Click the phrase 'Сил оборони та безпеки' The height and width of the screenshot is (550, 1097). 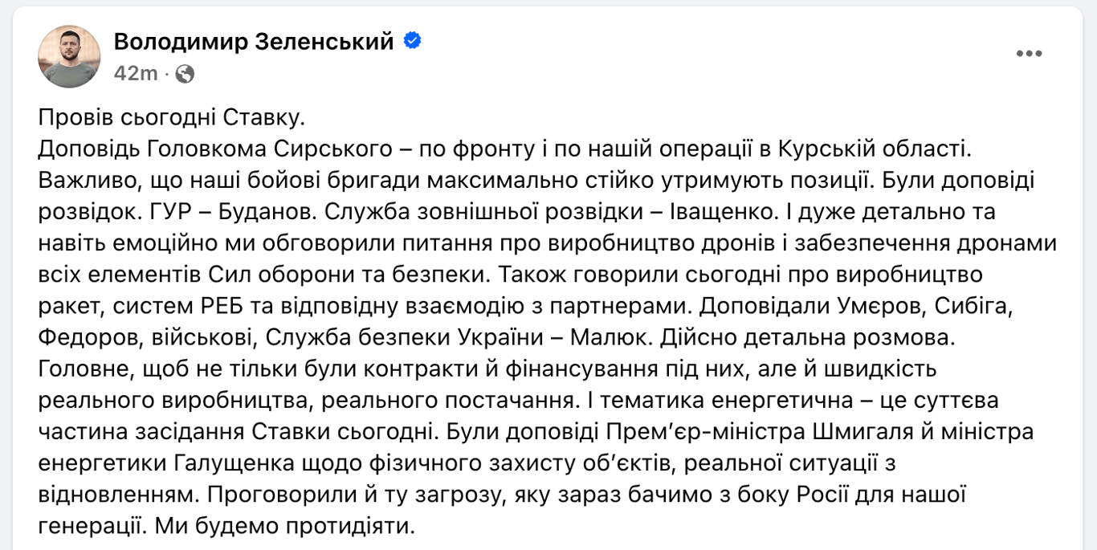(x=337, y=275)
